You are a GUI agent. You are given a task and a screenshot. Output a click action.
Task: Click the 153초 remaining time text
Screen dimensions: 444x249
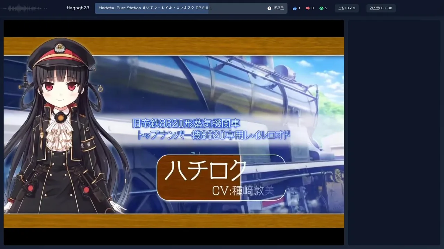point(278,8)
